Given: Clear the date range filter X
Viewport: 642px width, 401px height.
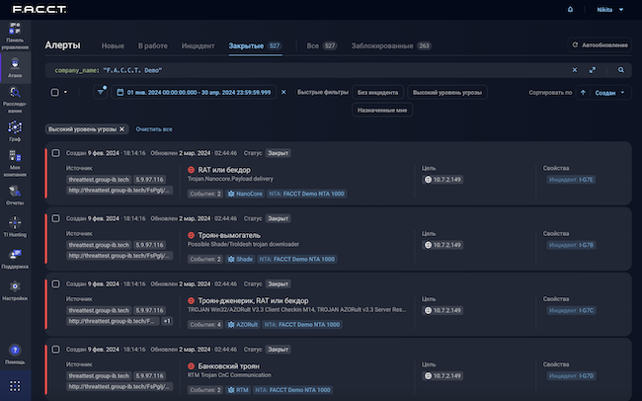Looking at the screenshot, I should point(283,92).
